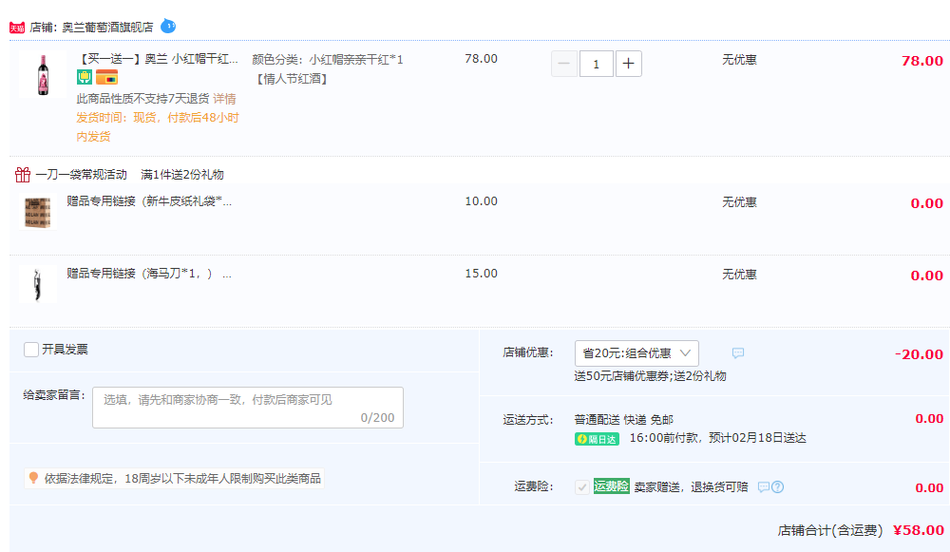This screenshot has height=552, width=950.
Task: Click the seller message input box
Action: tap(248, 408)
